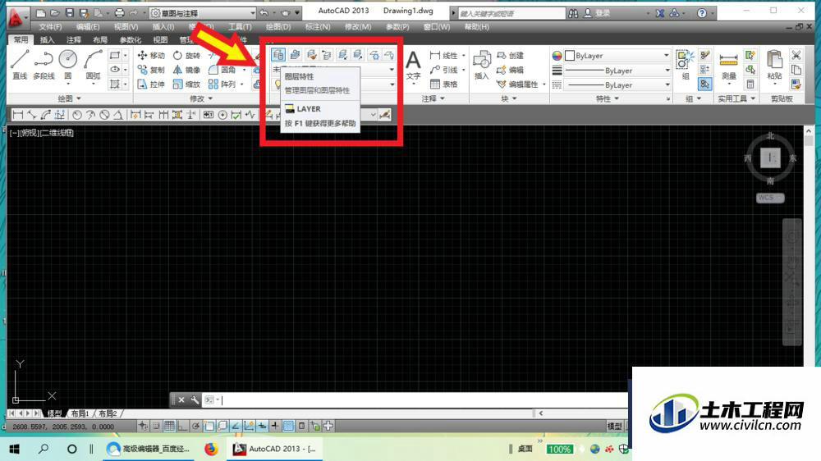Click the Copy (复制) tool
821x461 pixels.
pyautogui.click(x=151, y=70)
